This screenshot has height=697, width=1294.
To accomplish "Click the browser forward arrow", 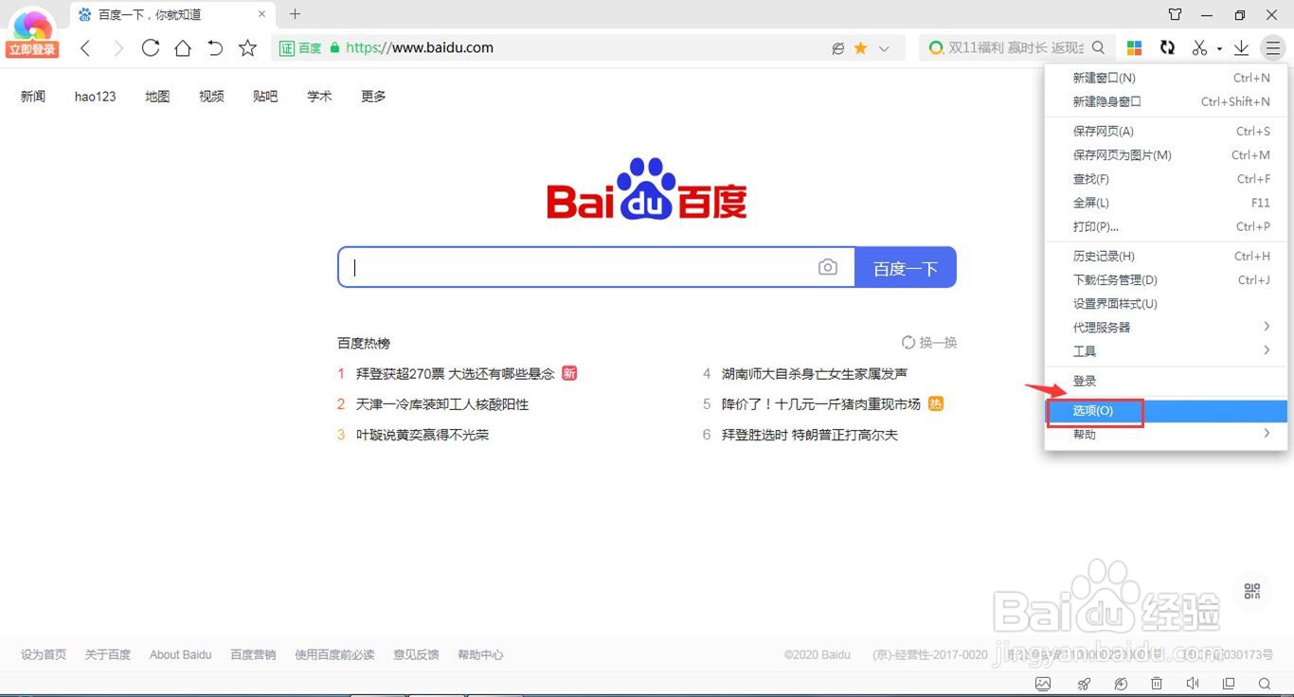I will pyautogui.click(x=118, y=48).
